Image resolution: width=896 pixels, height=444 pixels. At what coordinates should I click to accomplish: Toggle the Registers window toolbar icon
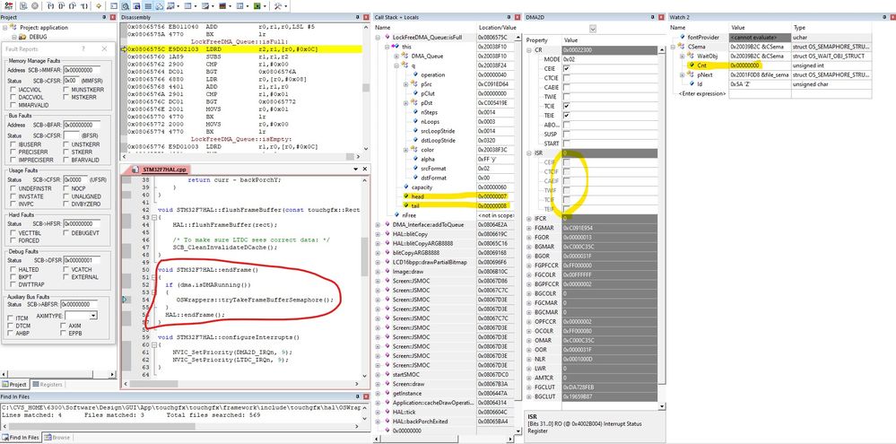147,5
